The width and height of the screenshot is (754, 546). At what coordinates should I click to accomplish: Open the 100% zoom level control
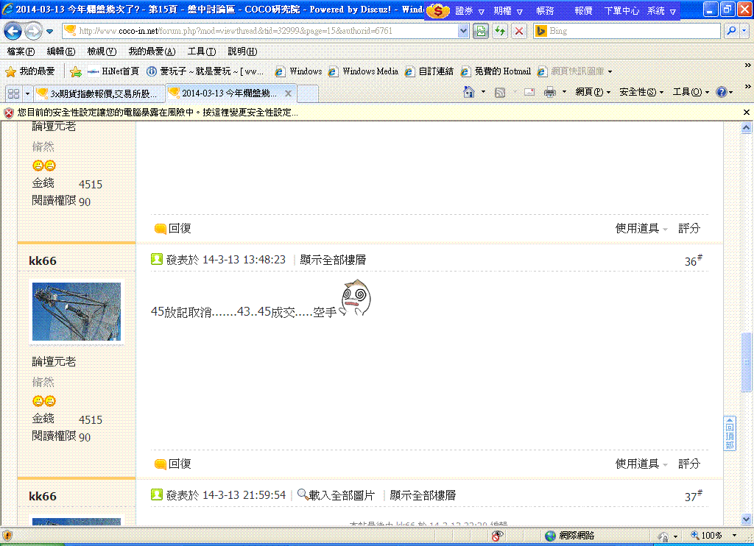tap(713, 536)
